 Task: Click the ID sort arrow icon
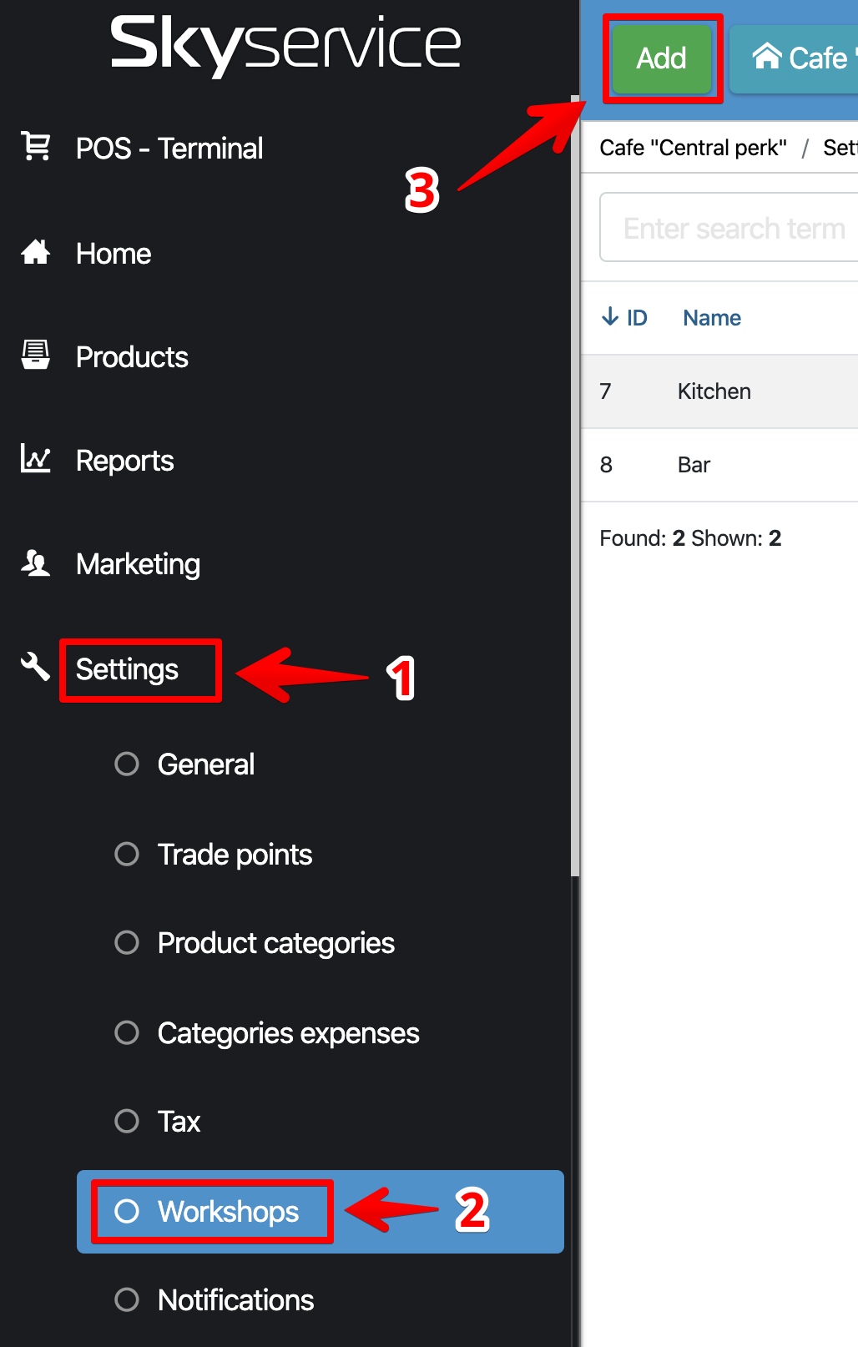coord(610,316)
